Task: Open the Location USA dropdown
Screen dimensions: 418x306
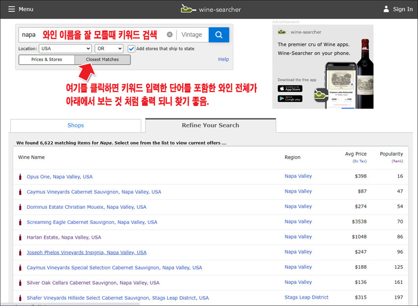Action: (x=65, y=49)
